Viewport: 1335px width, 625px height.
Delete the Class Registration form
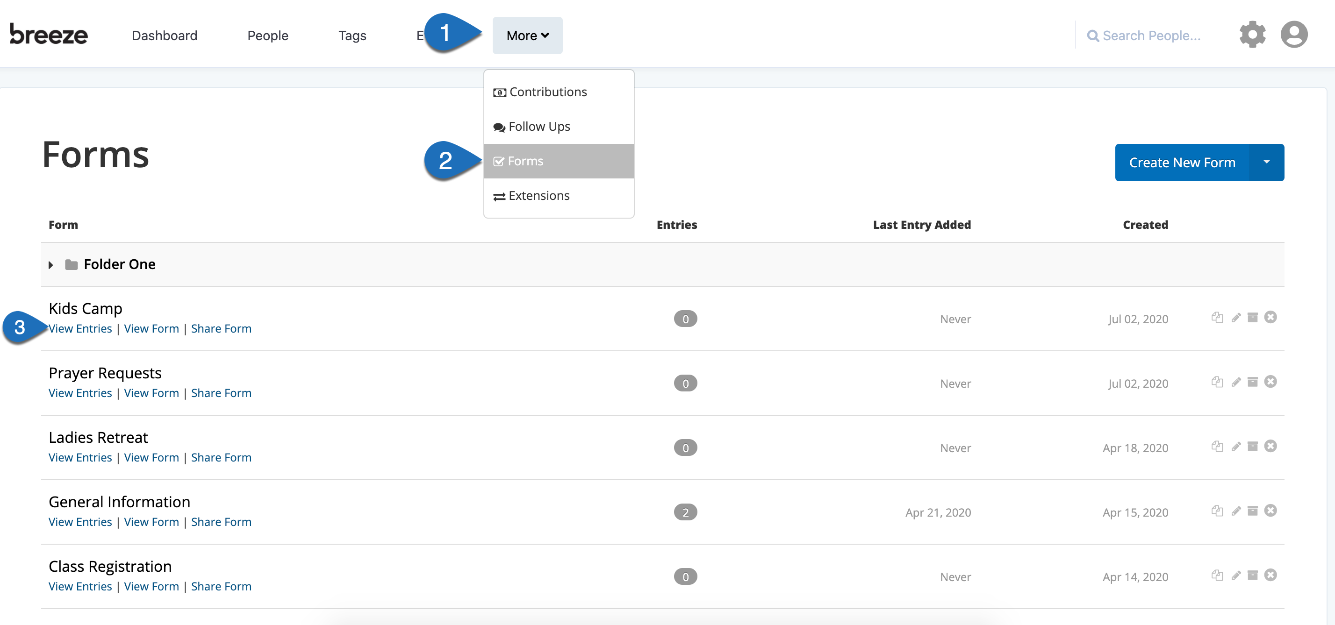point(1270,575)
